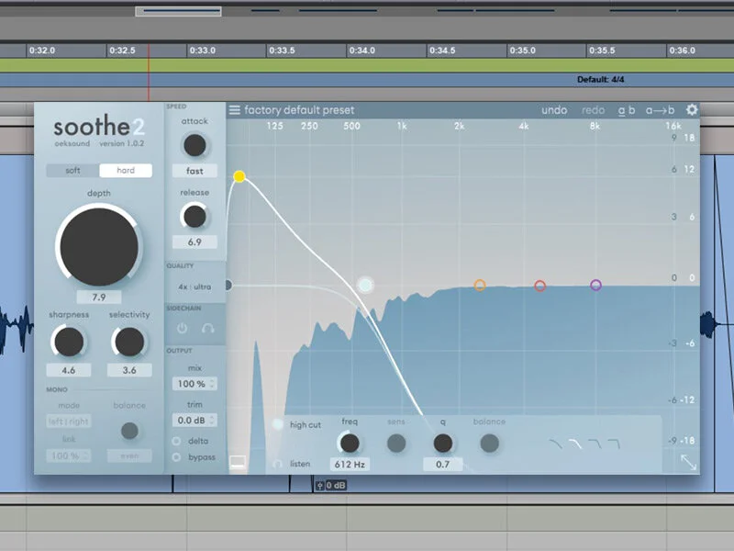Open the preset hamburger menu
The image size is (734, 551).
[x=235, y=110]
